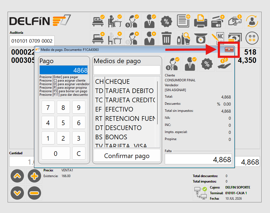Click the printer icon in top toolbar

[201, 21]
